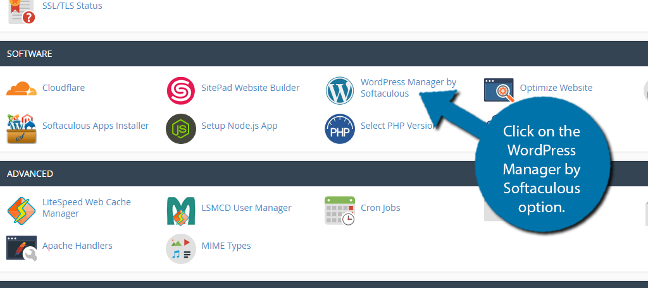Click the MIME Types media icon

coord(180,249)
